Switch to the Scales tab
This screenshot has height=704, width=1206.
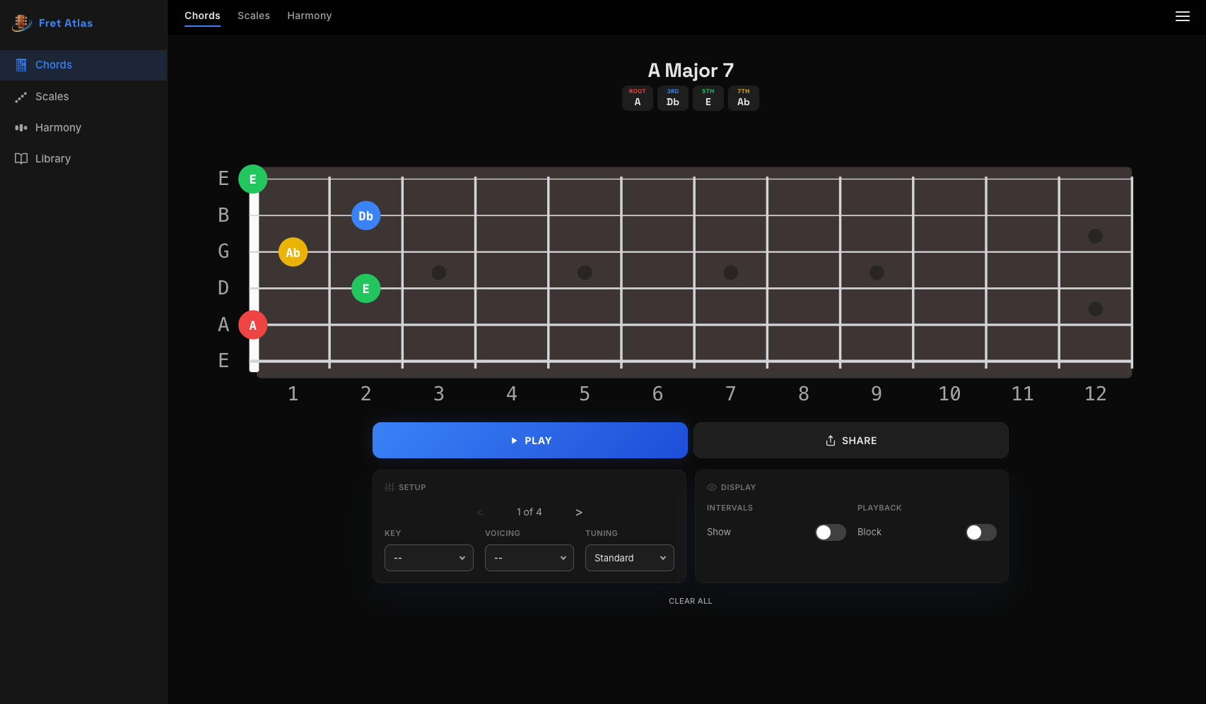click(254, 16)
